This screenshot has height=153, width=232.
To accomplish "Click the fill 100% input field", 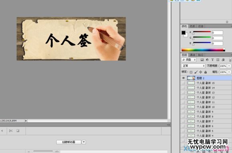I will 223,72.
